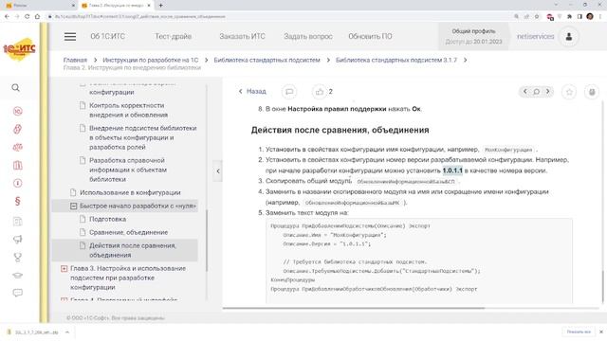The image size is (607, 341).
Task: Open the graduation cap training icon
Action: [x=17, y=276]
